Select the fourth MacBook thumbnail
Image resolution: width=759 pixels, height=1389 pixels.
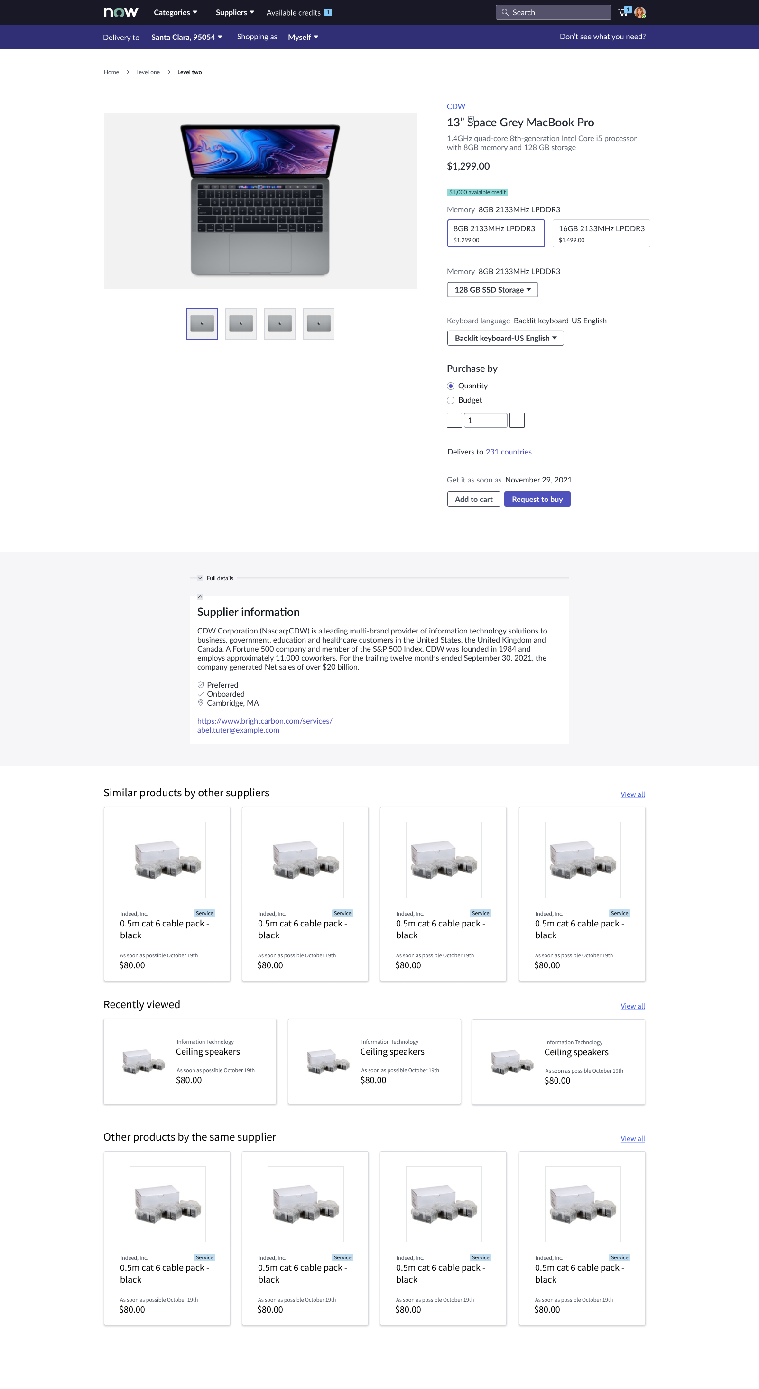(x=318, y=323)
